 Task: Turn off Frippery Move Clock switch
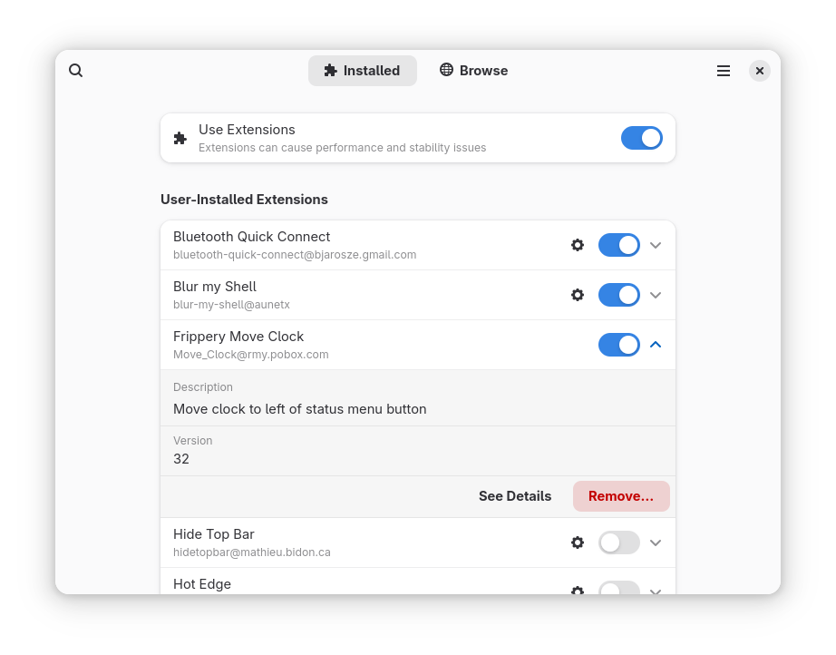click(618, 345)
